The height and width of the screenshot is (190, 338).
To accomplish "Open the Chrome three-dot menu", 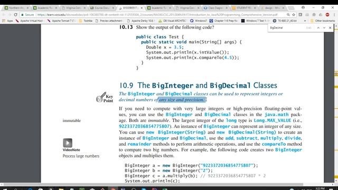I will [334, 15].
